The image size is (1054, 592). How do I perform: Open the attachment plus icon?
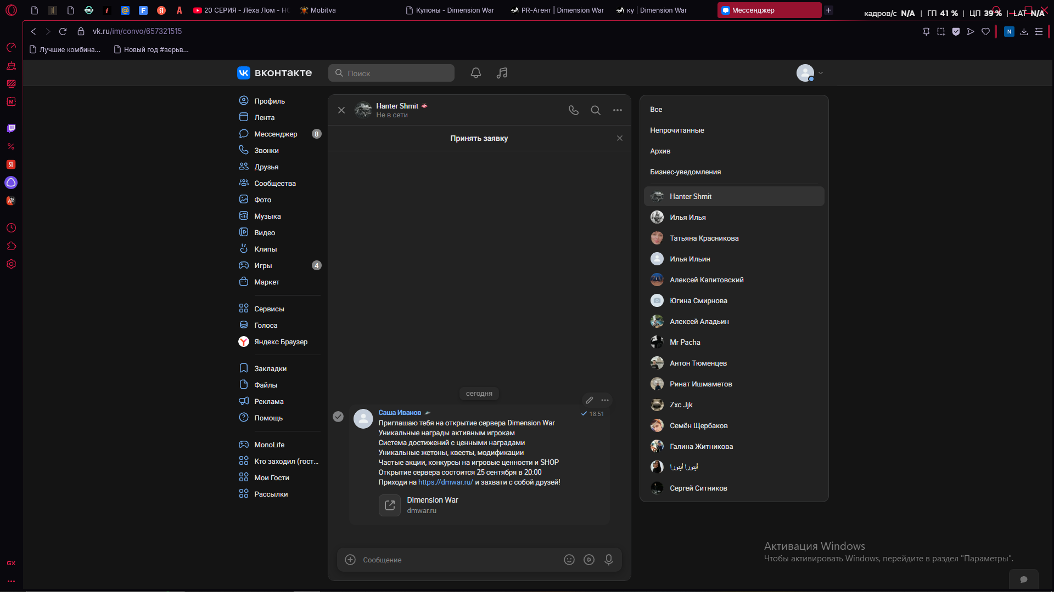pos(350,560)
